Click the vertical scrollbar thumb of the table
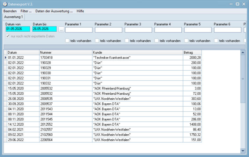Image resolution: width=249 pixels, height=157 pixels. click(x=243, y=79)
